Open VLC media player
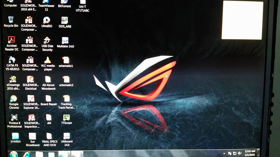280x157 pixels. click(48, 64)
